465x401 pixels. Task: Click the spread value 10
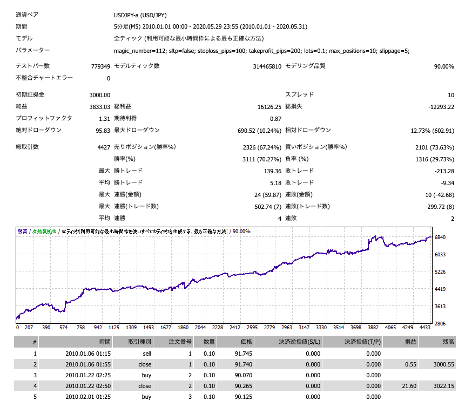451,95
